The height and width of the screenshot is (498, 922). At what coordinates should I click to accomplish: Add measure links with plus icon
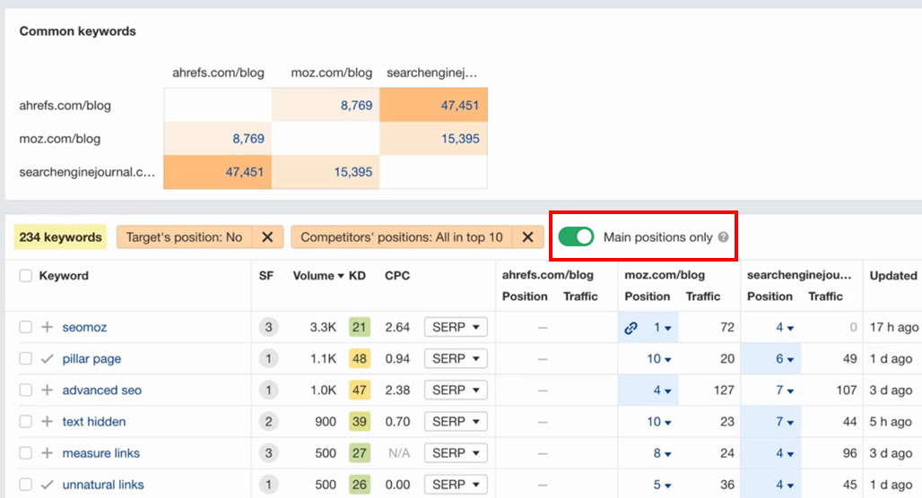pos(47,453)
